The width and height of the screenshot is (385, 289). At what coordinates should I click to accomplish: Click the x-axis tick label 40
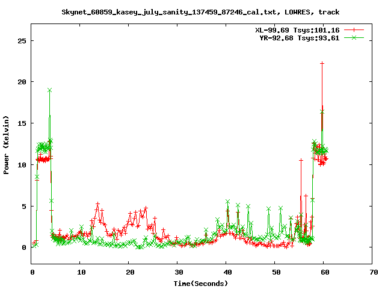[227, 272]
